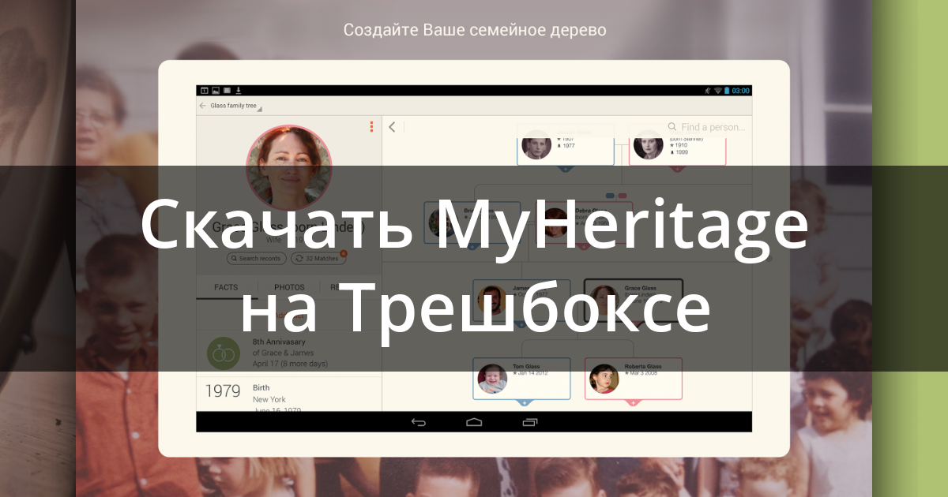Open the grandfather card with 1977 date
This screenshot has height=497, width=948.
pyautogui.click(x=566, y=145)
